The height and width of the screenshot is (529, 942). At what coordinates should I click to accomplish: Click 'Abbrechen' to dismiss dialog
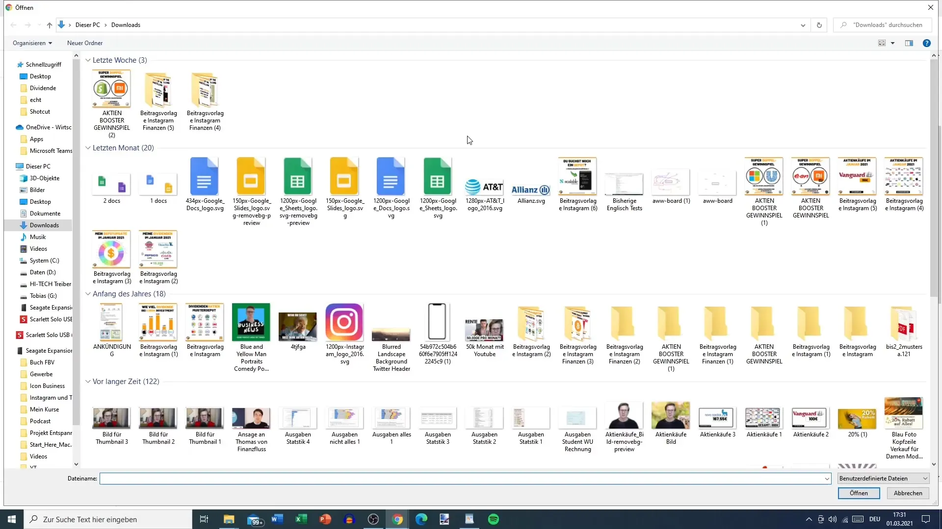pyautogui.click(x=908, y=493)
